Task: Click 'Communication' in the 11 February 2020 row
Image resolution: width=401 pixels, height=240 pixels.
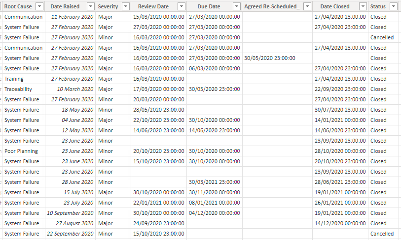Action: click(x=24, y=17)
